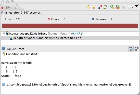Click the window close button
Screen dimensions: 140x95
point(3,2)
